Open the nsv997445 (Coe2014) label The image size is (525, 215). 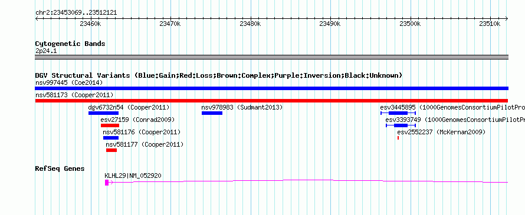pos(69,82)
